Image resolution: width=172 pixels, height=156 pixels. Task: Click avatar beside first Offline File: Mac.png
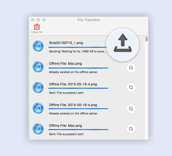(38, 67)
